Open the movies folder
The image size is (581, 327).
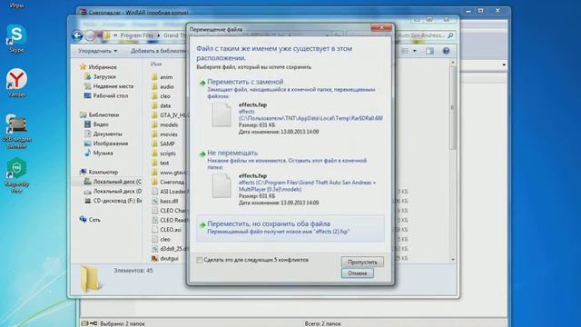(x=164, y=134)
